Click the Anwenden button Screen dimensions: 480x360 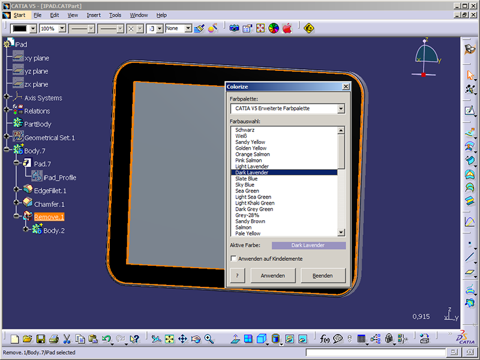point(273,275)
